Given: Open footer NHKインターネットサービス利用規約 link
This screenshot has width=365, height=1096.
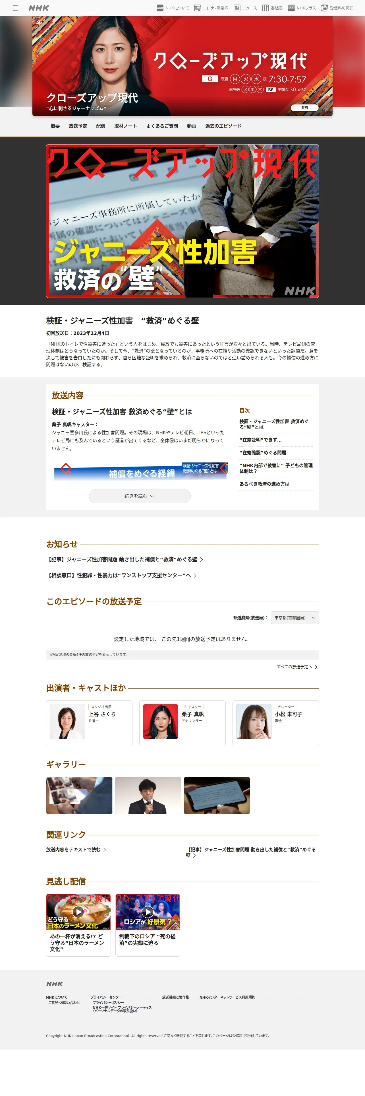Looking at the screenshot, I should [227, 997].
